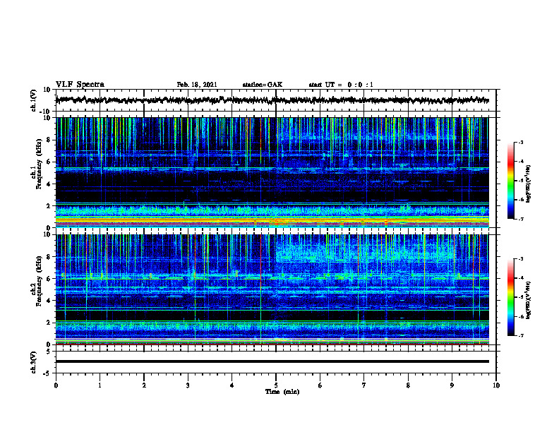Screen dimensions: 559x432
Task: Click time tick "2" on bottom axis
Action: click(x=144, y=385)
